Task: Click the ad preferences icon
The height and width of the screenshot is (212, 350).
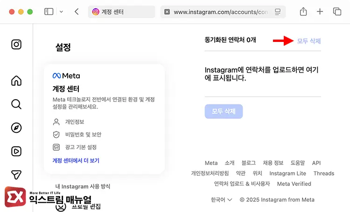Action: coord(56,147)
